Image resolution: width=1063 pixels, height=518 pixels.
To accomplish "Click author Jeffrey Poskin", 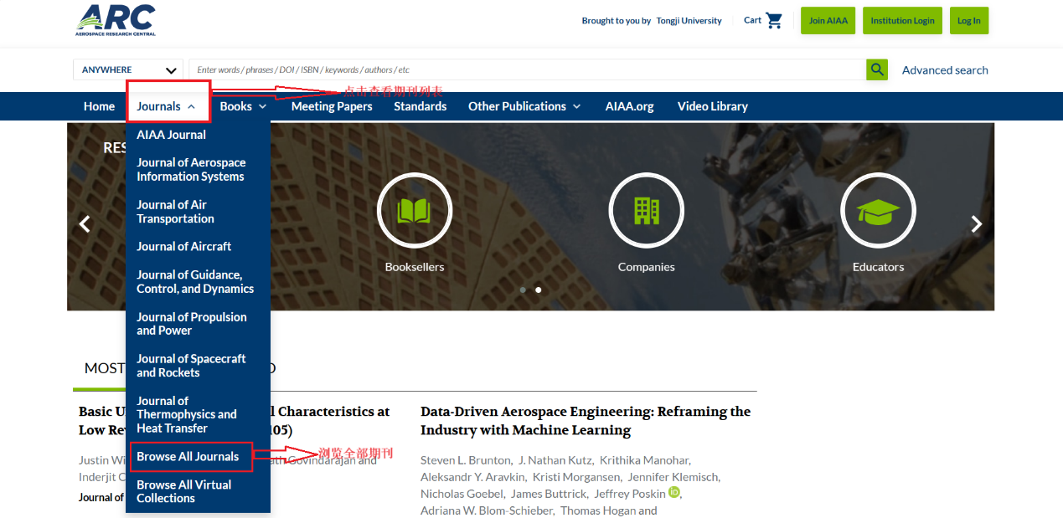I will (x=630, y=494).
